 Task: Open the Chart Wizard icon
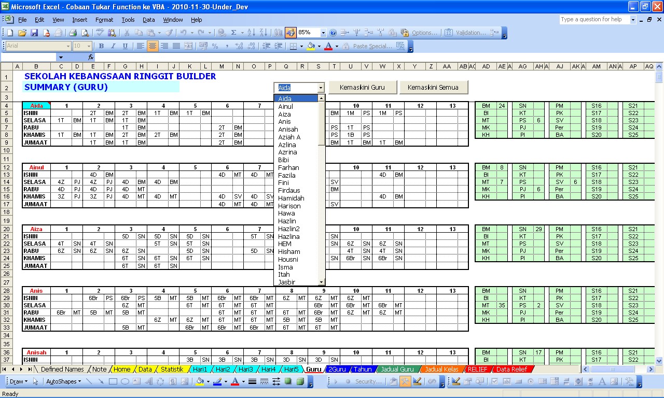[279, 33]
